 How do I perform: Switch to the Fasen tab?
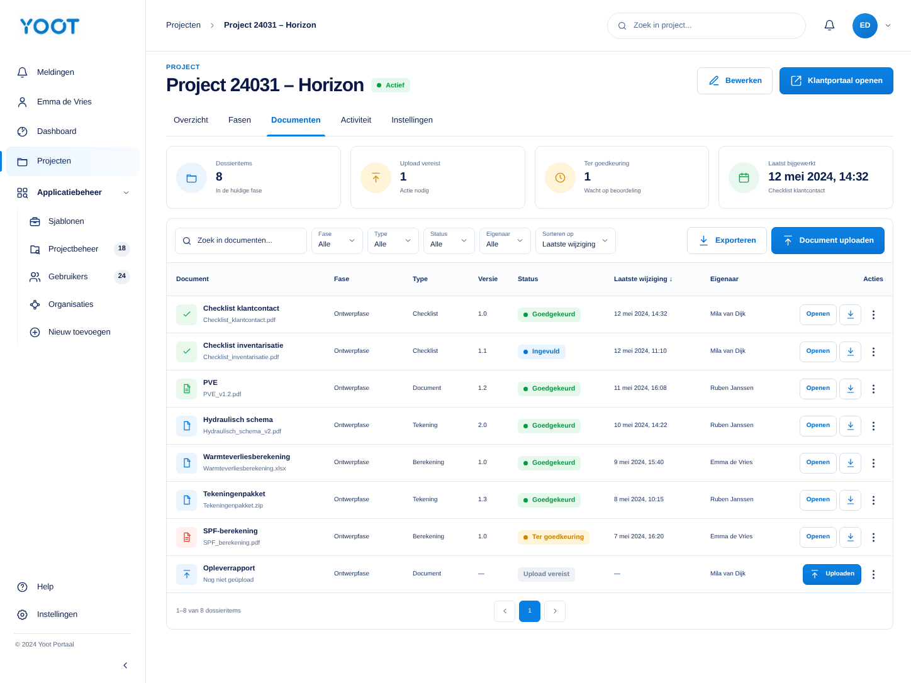coord(240,120)
